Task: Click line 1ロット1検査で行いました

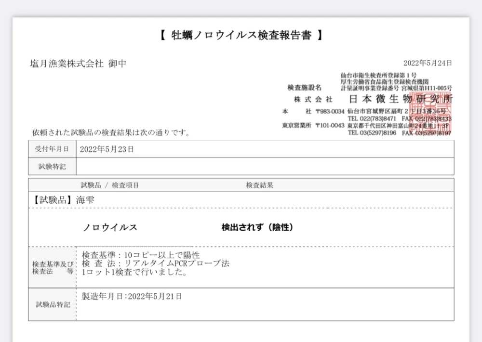Action: click(134, 272)
